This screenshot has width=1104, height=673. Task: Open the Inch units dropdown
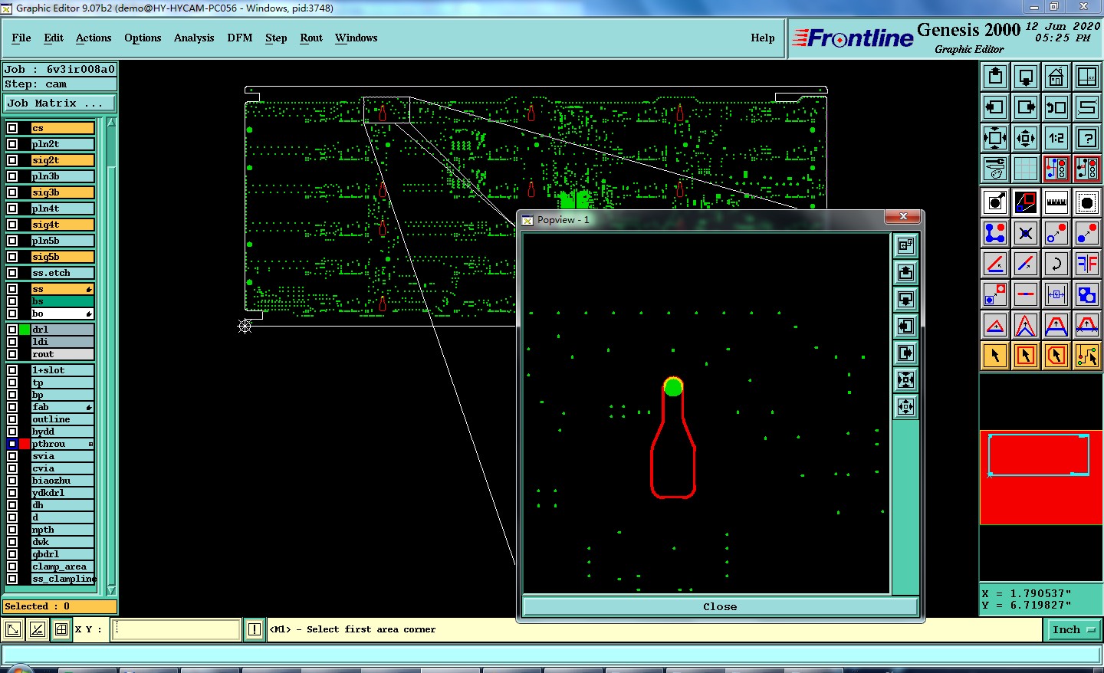1073,629
